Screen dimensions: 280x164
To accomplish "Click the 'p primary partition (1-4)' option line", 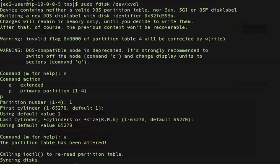I will click(x=48, y=91).
